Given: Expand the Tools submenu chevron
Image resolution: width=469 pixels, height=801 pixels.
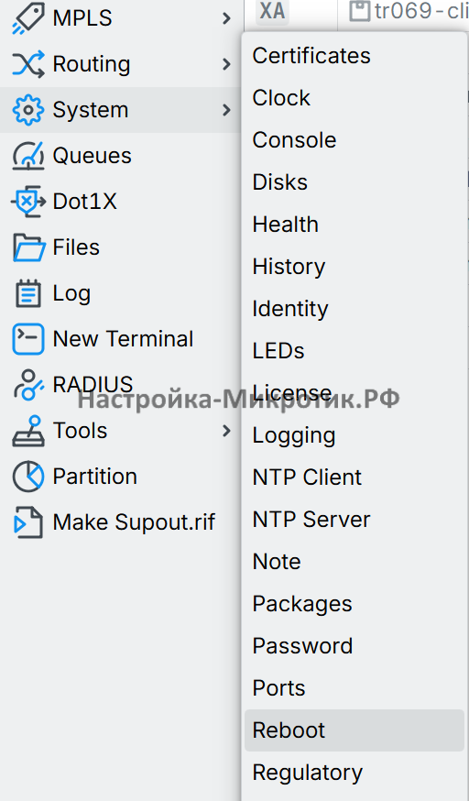Looking at the screenshot, I should pyautogui.click(x=226, y=431).
